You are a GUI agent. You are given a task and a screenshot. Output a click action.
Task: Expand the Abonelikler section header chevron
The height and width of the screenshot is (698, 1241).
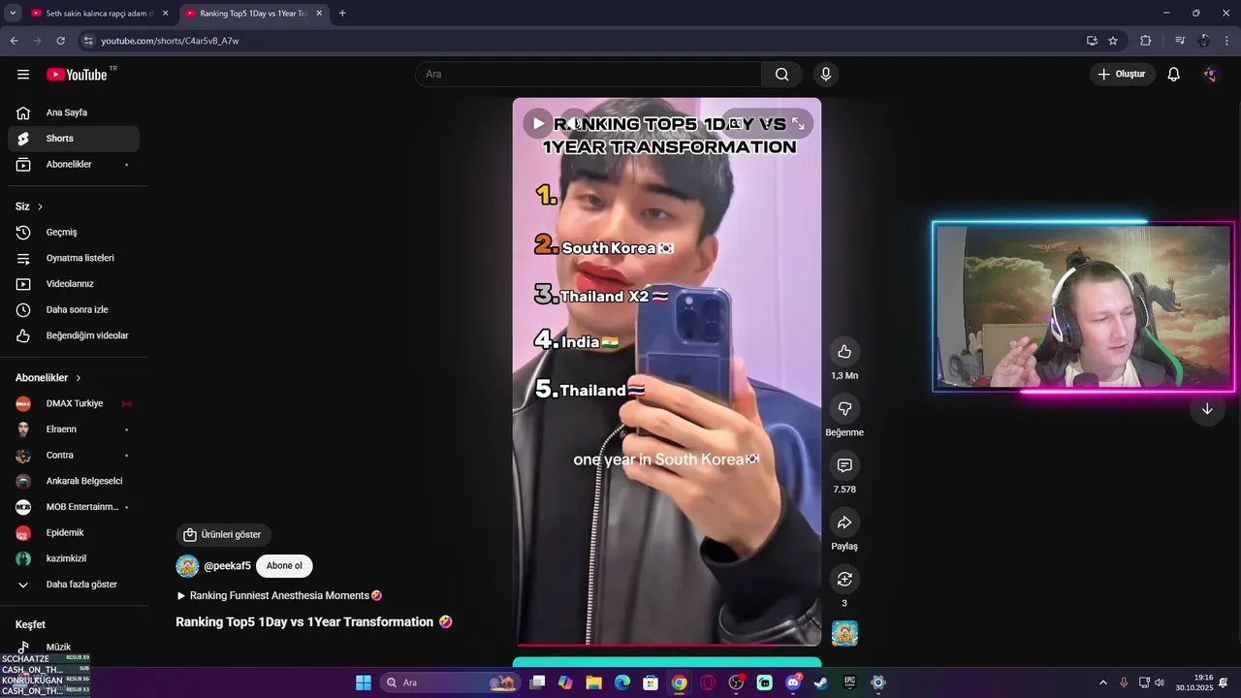[x=79, y=378]
